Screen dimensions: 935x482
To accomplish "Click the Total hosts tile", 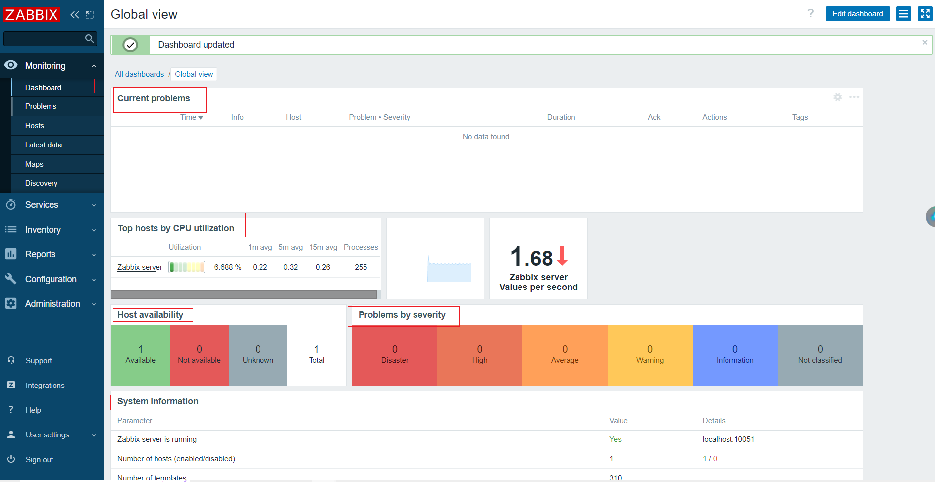I will click(317, 355).
